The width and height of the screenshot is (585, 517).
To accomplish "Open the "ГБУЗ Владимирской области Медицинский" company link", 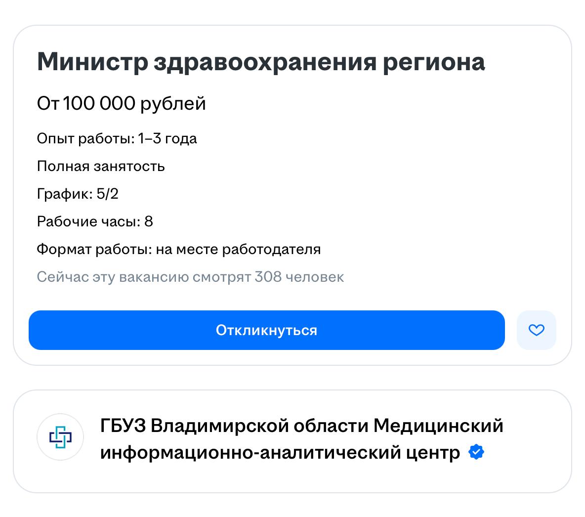I will [301, 426].
